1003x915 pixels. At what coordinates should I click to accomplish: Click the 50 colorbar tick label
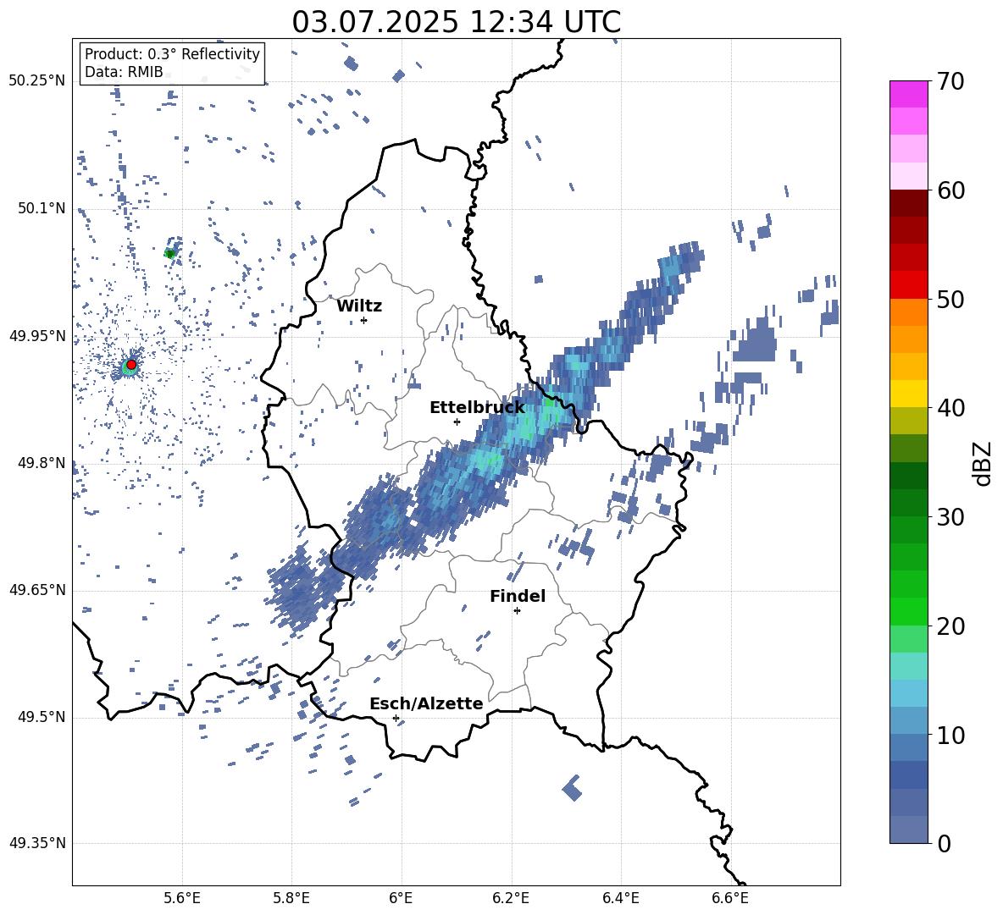coord(950,300)
